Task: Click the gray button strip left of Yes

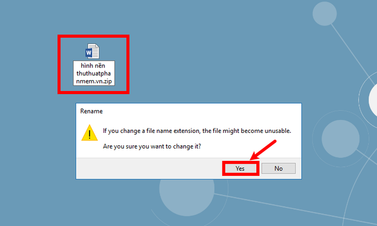Action: point(149,168)
